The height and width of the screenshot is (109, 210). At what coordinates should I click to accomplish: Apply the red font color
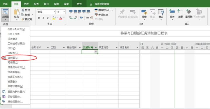pos(61,18)
